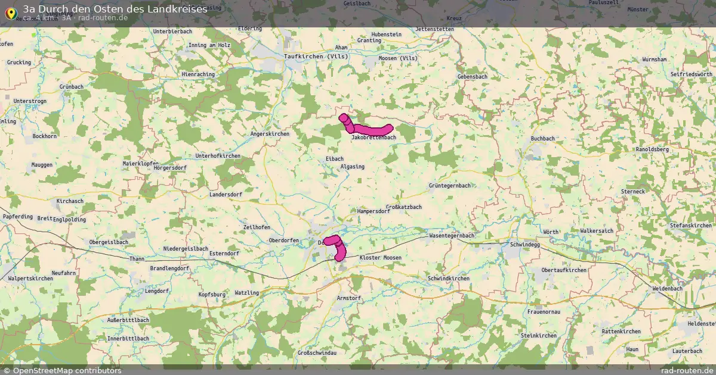Click the Wasentegernbach label on map
The image size is (716, 375).
coord(450,236)
